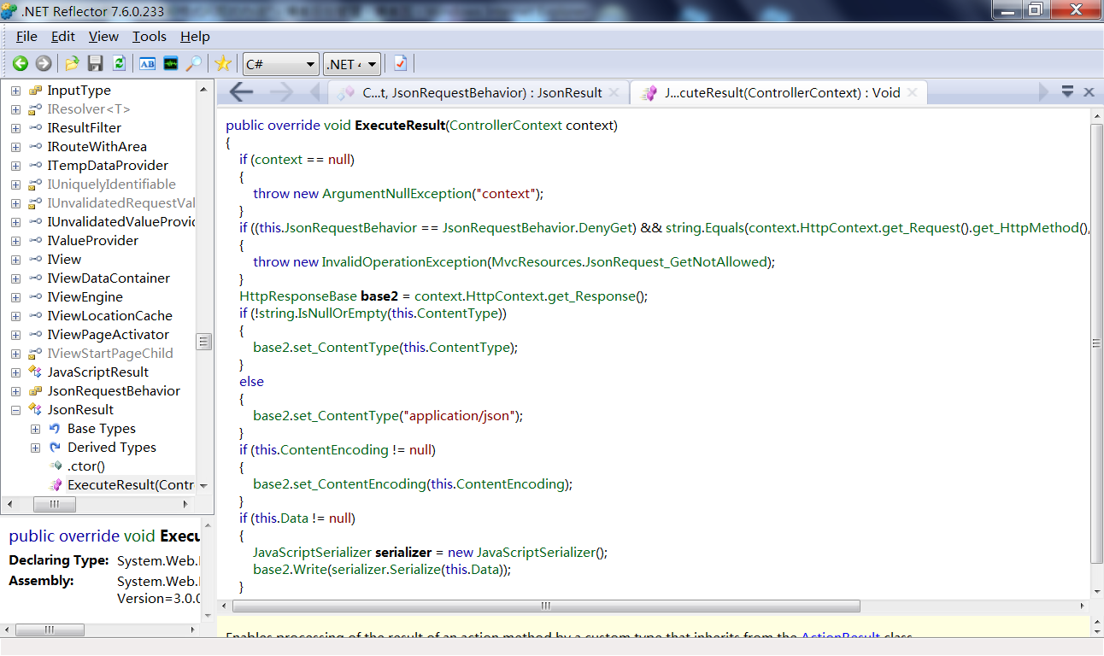This screenshot has height=656, width=1104.
Task: Select IViewDataContainer in the tree
Action: point(109,278)
